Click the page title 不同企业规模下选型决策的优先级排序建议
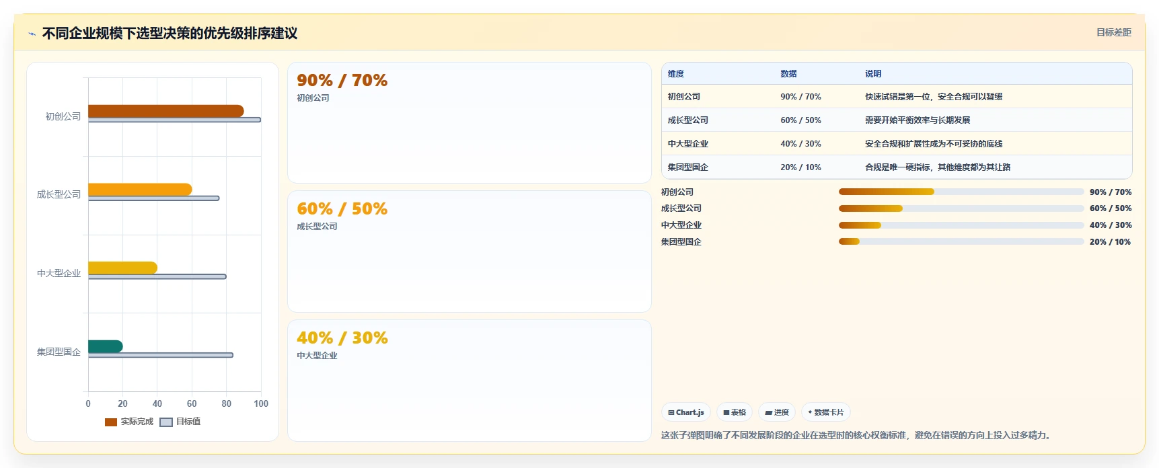The image size is (1159, 468). [170, 34]
